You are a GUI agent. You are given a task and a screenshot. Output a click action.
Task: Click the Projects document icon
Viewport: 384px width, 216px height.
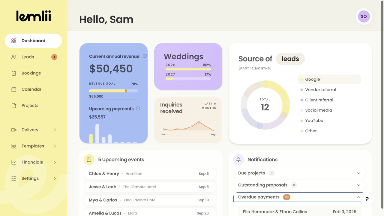tap(14, 106)
